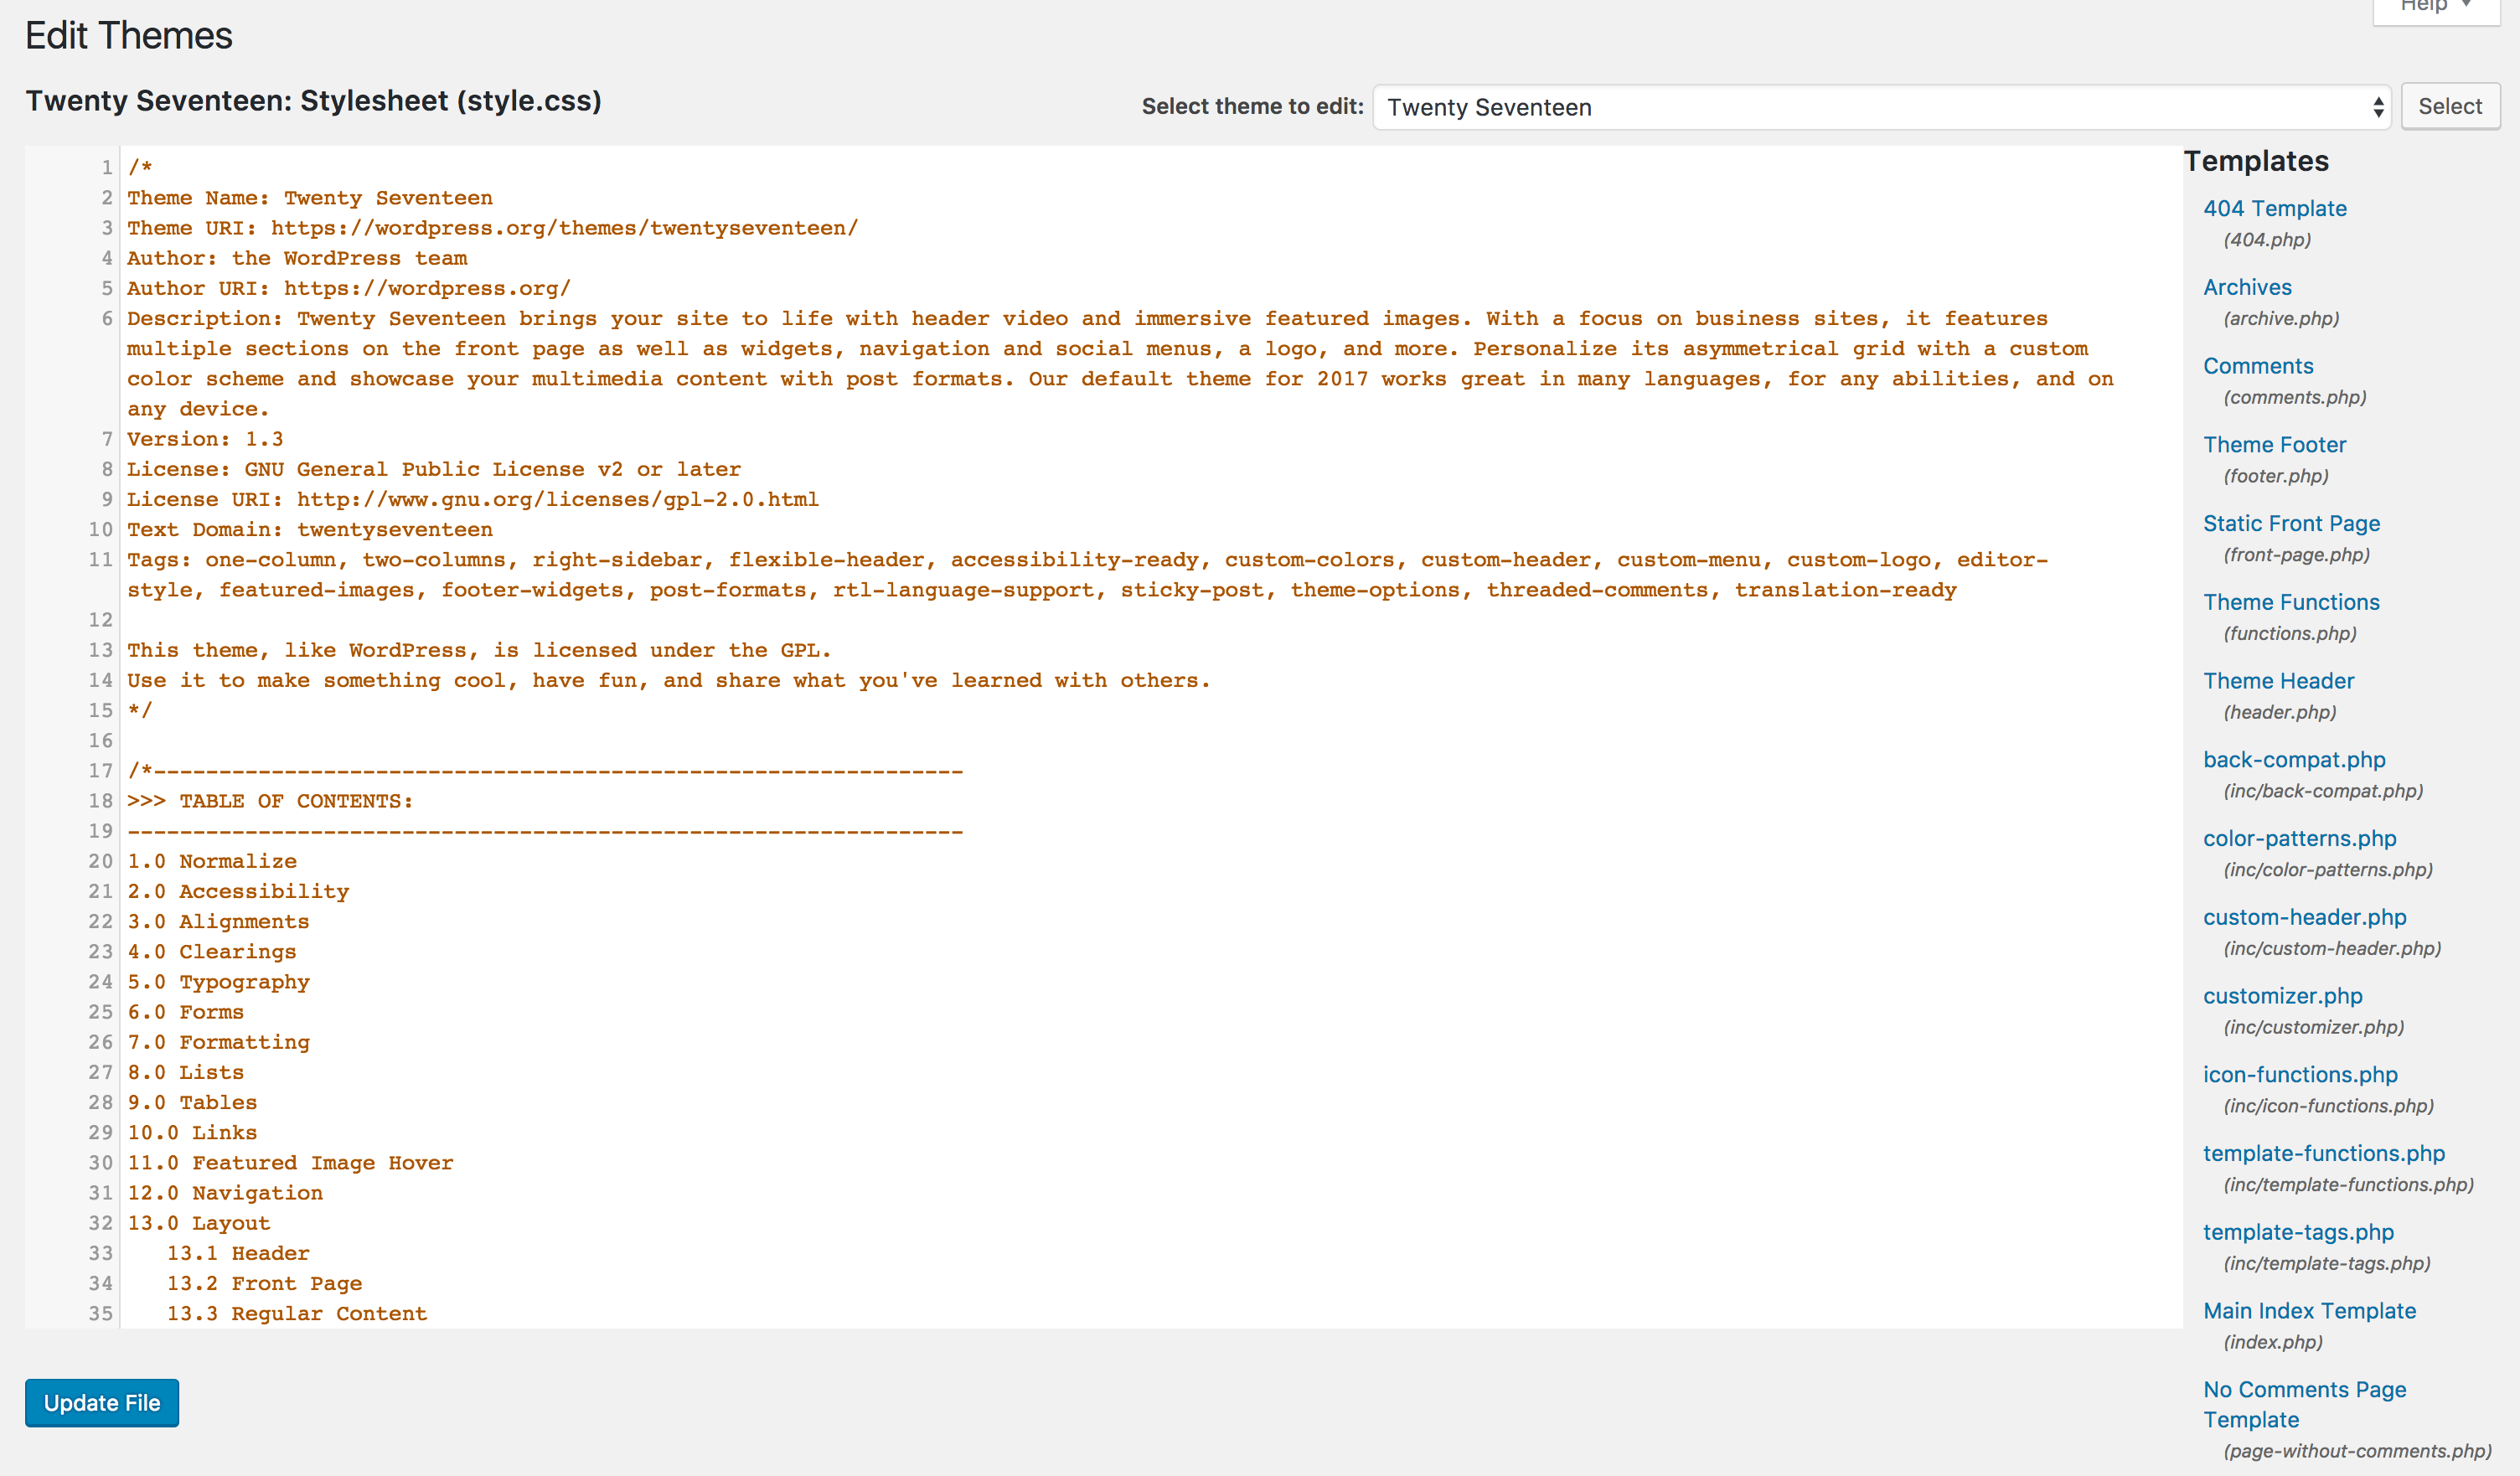Click the 'License: GNU General Public License' line

434,469
